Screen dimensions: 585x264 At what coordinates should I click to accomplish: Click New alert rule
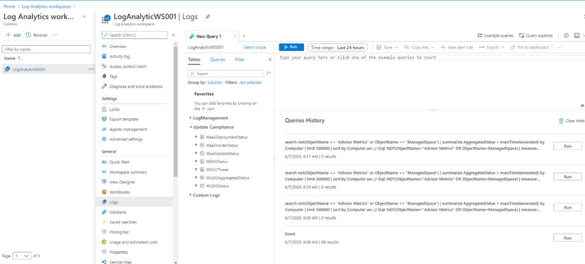(457, 47)
